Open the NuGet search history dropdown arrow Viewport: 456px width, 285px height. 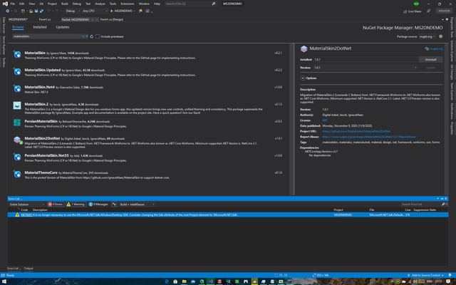pos(87,36)
